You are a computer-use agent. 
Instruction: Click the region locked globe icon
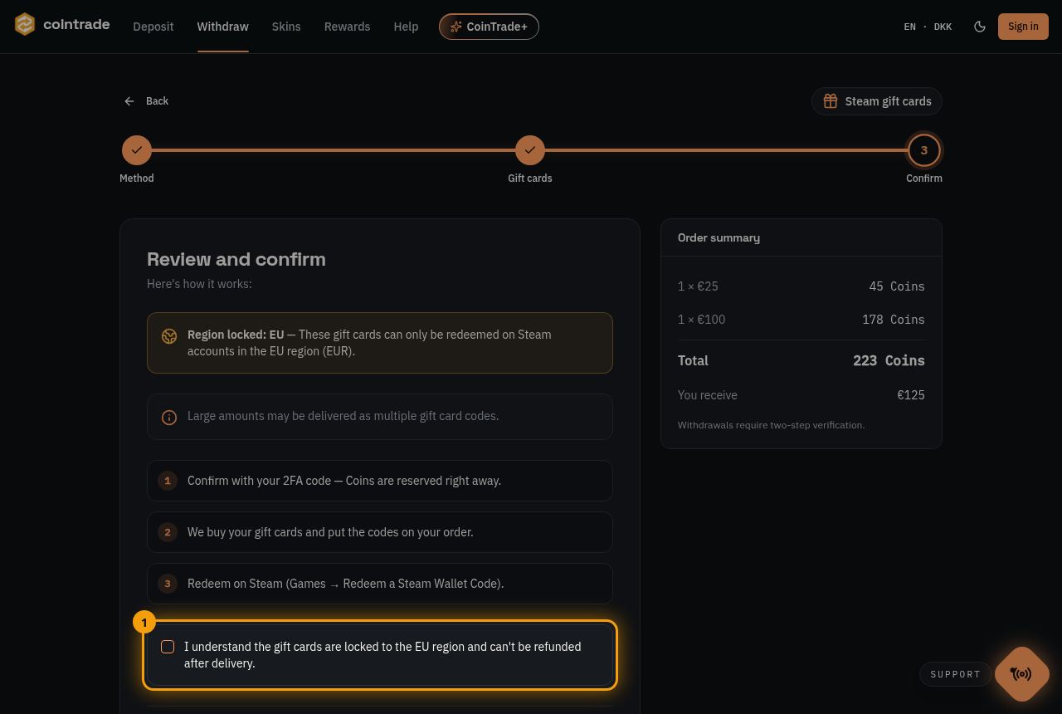pyautogui.click(x=169, y=336)
